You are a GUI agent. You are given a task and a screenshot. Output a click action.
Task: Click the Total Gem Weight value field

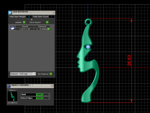(29, 17)
